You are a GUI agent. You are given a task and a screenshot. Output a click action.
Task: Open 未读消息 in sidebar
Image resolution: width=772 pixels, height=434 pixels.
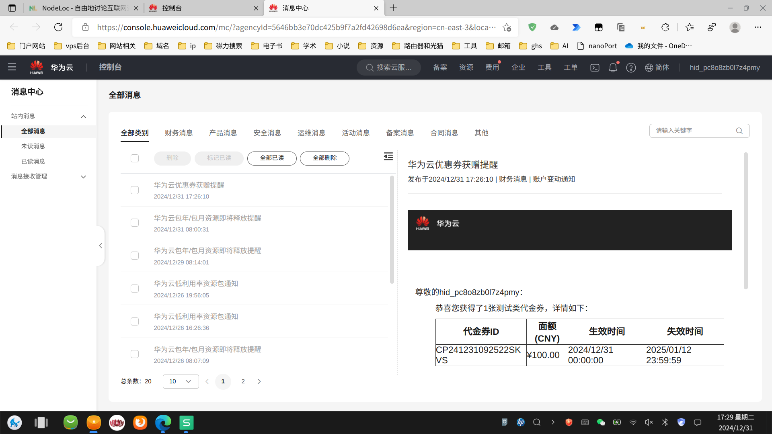click(x=33, y=146)
